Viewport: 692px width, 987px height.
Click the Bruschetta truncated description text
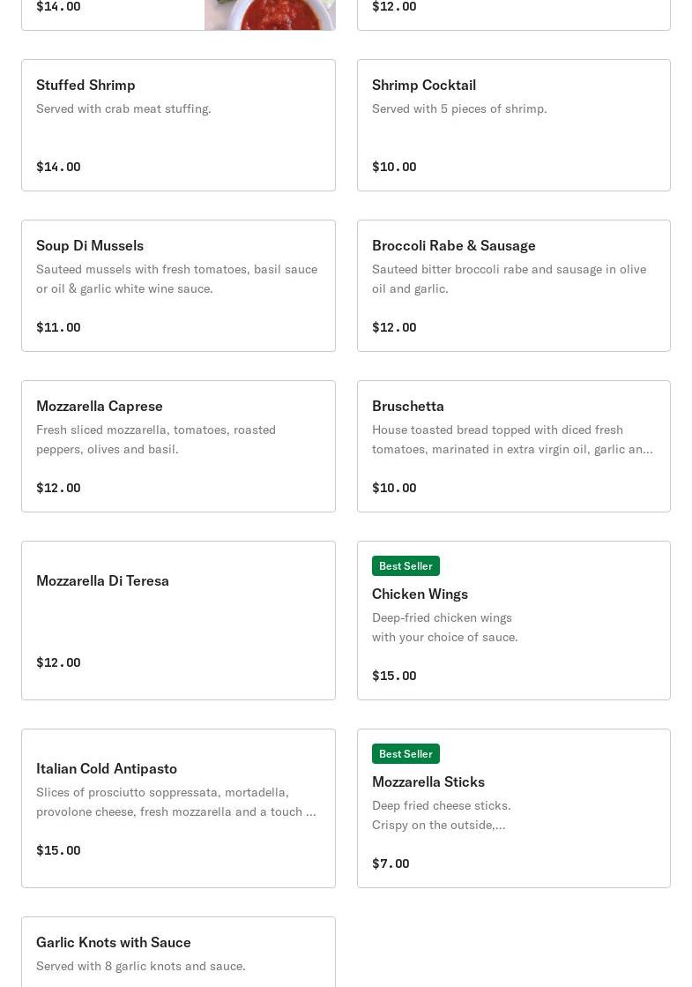click(x=511, y=439)
